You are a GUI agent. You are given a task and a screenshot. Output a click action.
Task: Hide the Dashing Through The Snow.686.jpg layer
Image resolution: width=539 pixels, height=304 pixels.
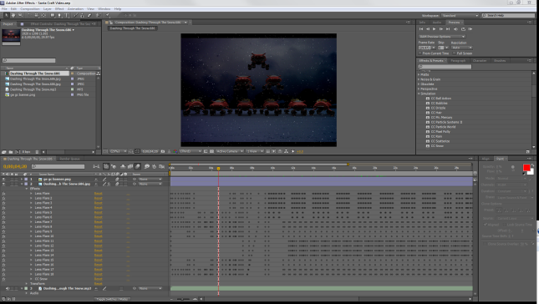click(x=4, y=184)
